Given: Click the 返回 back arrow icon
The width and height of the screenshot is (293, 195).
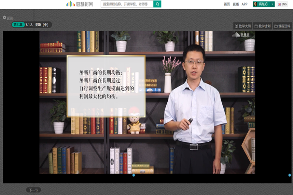Looking at the screenshot, I should coord(5,18).
